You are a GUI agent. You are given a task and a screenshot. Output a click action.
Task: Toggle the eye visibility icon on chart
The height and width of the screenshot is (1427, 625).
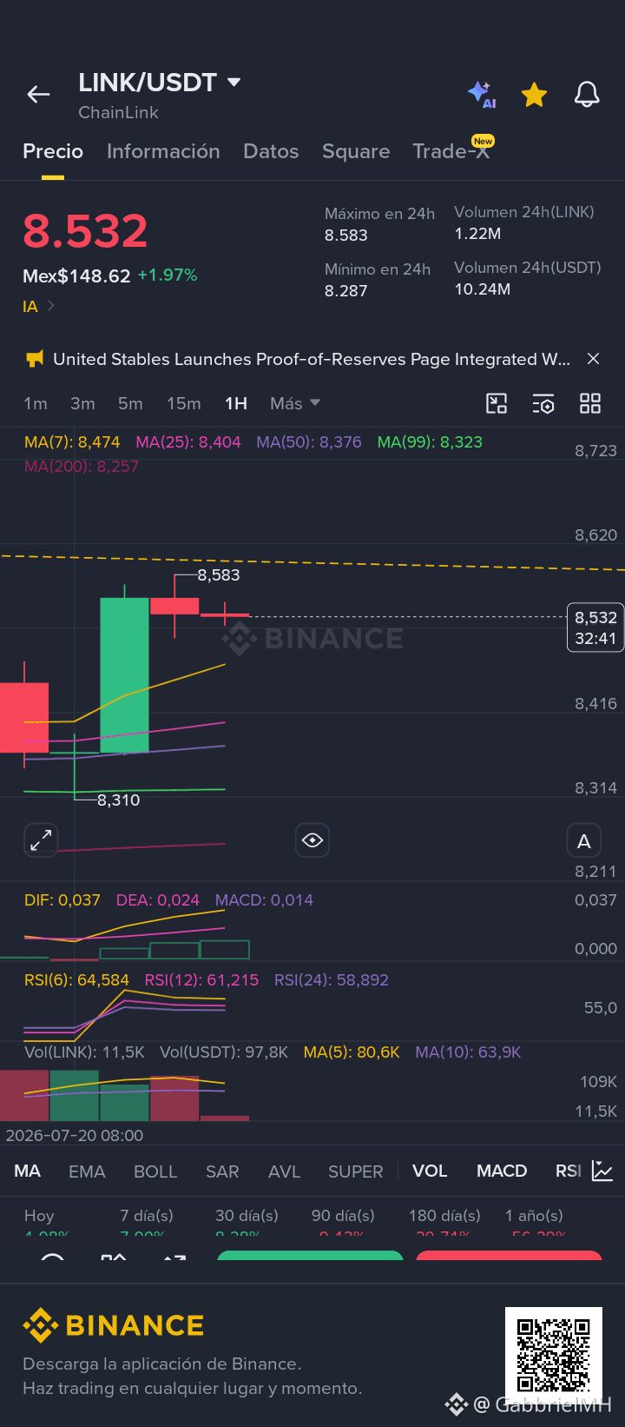click(312, 840)
